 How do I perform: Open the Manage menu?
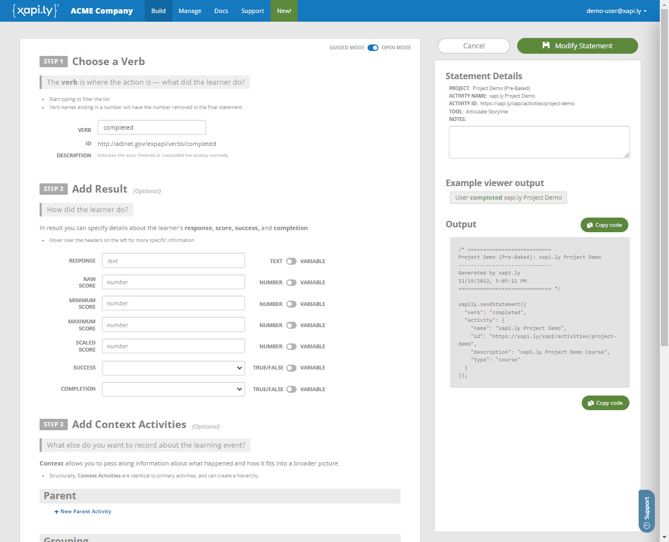point(190,11)
